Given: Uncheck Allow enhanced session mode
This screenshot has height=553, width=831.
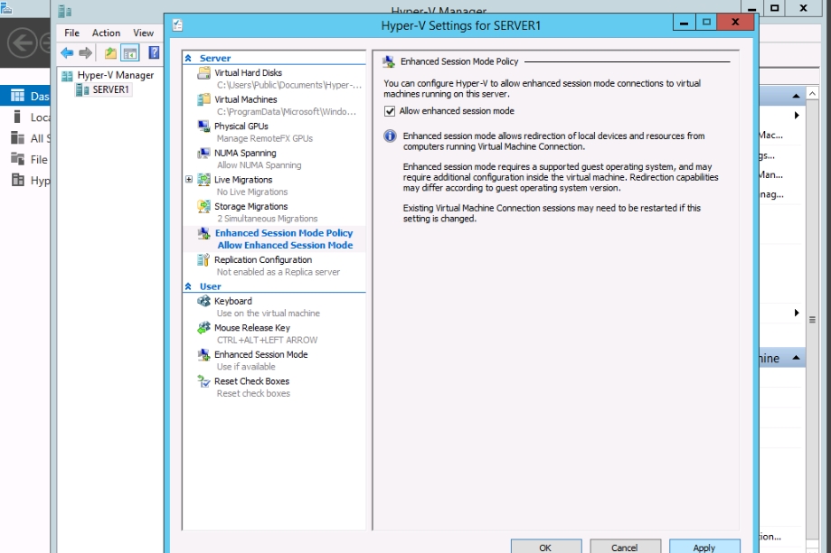Looking at the screenshot, I should pyautogui.click(x=390, y=111).
